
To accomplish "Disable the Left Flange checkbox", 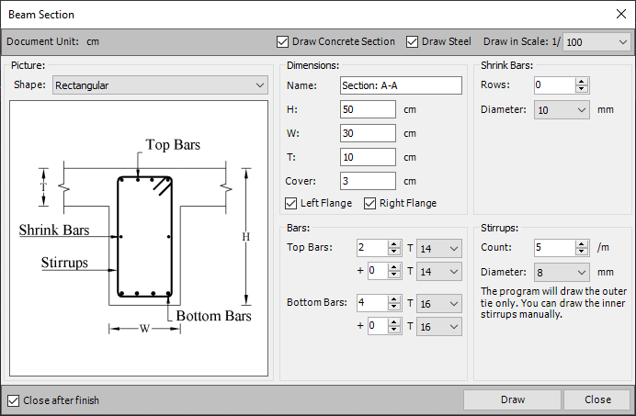I will pos(291,203).
